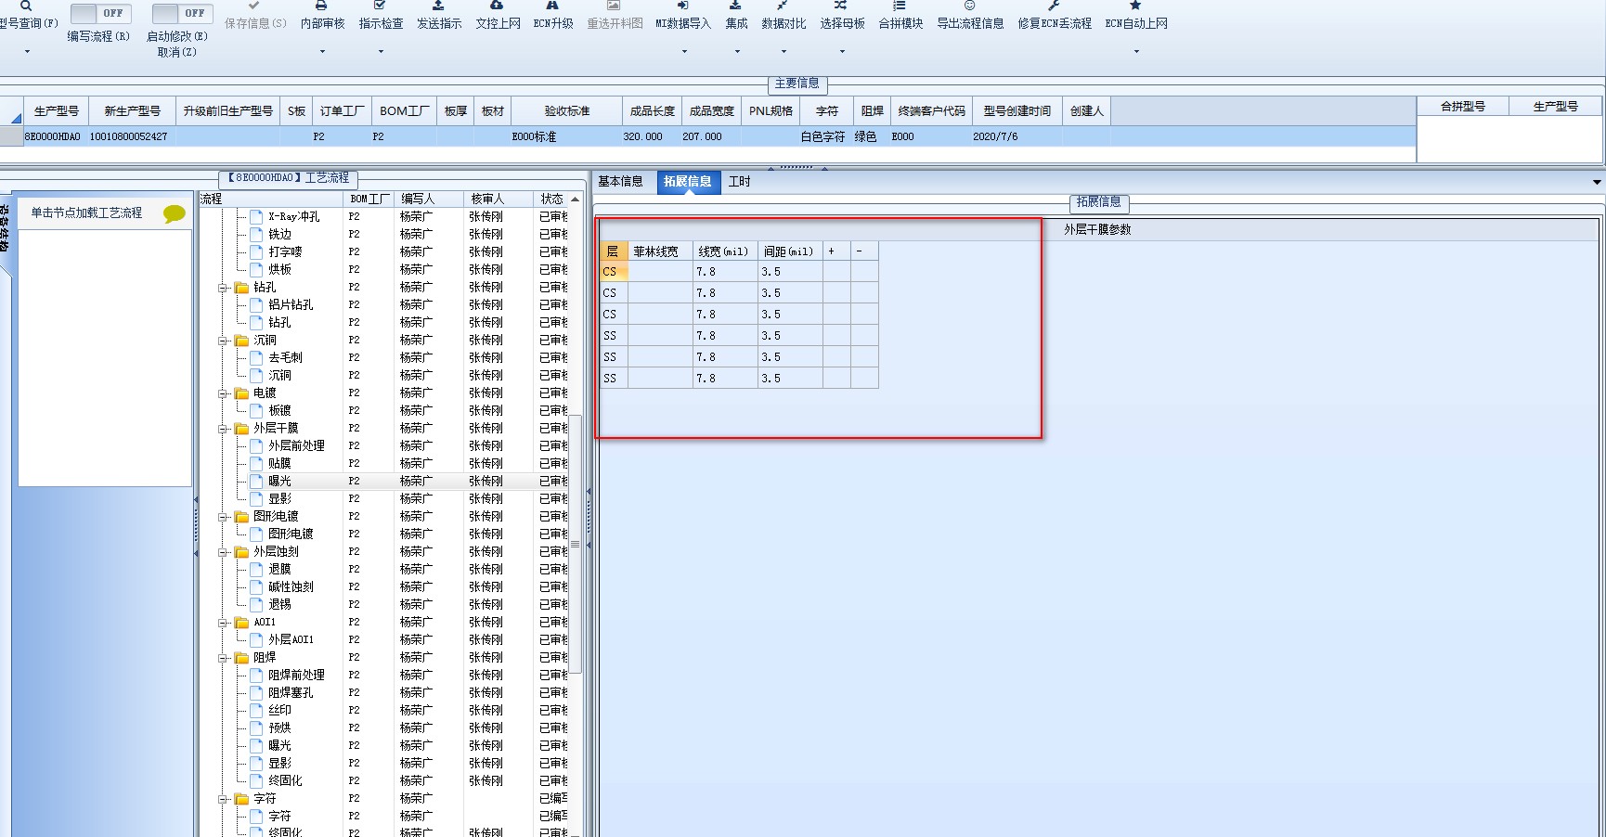Click the 保存信息(S) checkmark button
Image resolution: width=1606 pixels, height=837 pixels.
pyautogui.click(x=255, y=15)
